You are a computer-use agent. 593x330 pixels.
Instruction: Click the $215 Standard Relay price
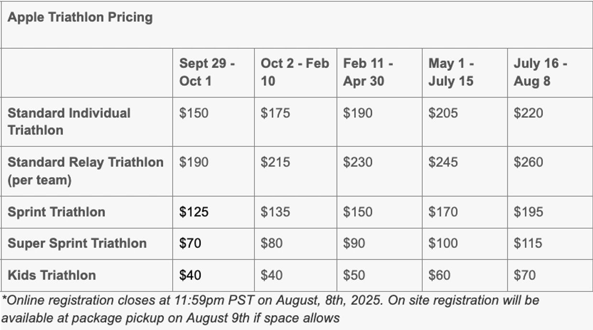click(x=275, y=162)
